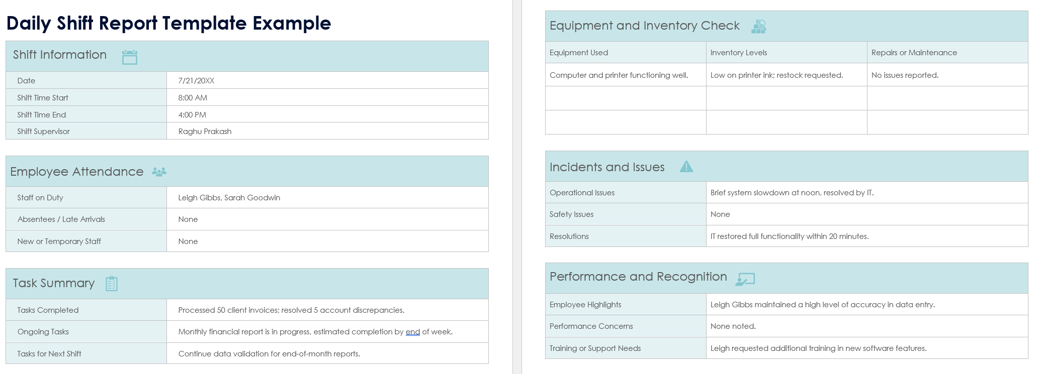1040x374 pixels.
Task: Click the Safety Issues None value
Action: click(720, 214)
